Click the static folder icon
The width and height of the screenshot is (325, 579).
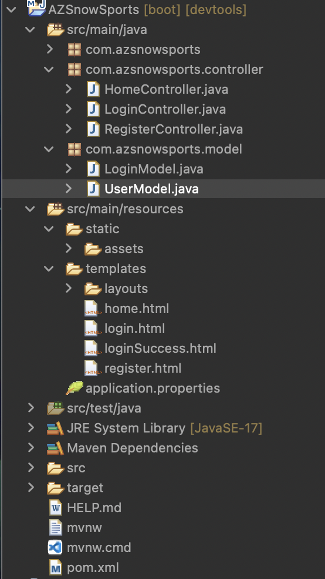point(75,229)
